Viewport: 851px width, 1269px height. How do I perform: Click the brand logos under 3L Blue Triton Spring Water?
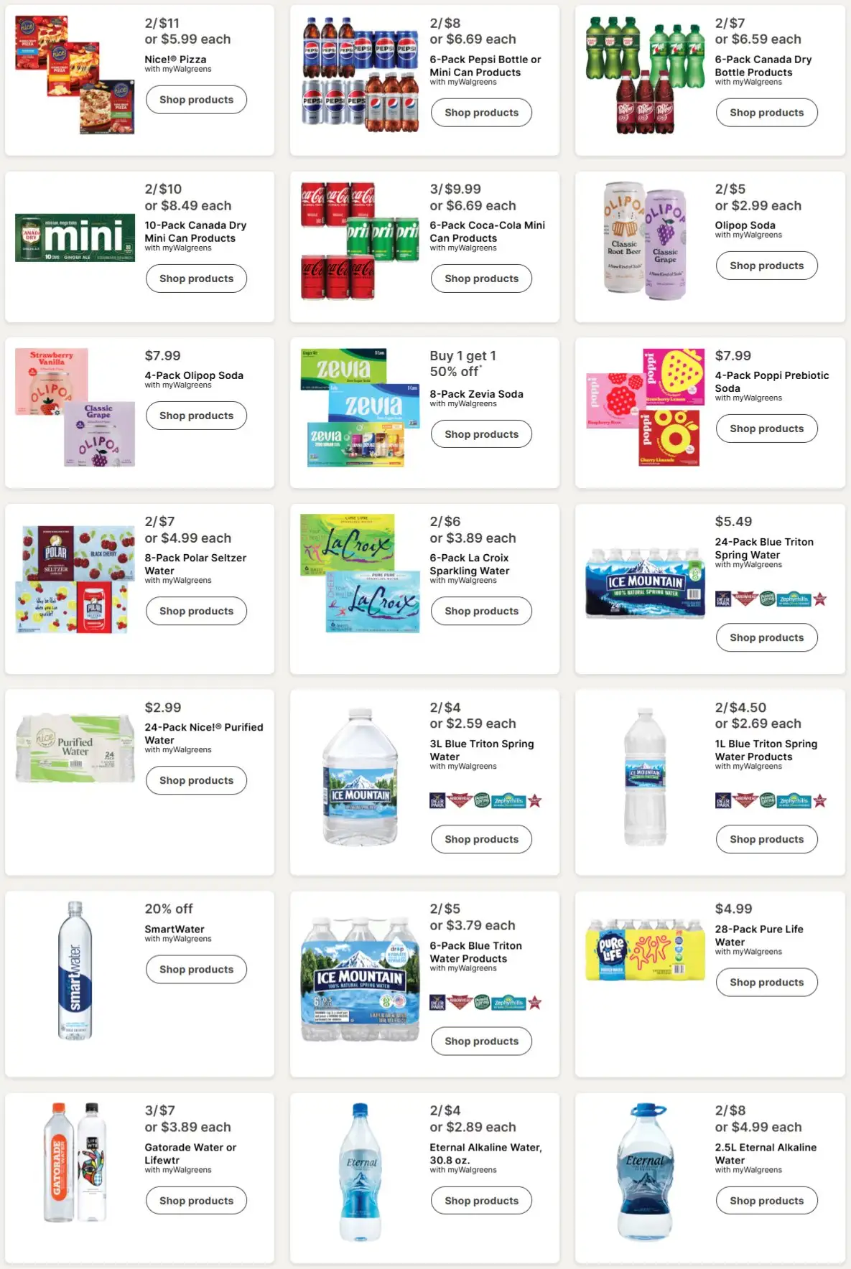(485, 800)
